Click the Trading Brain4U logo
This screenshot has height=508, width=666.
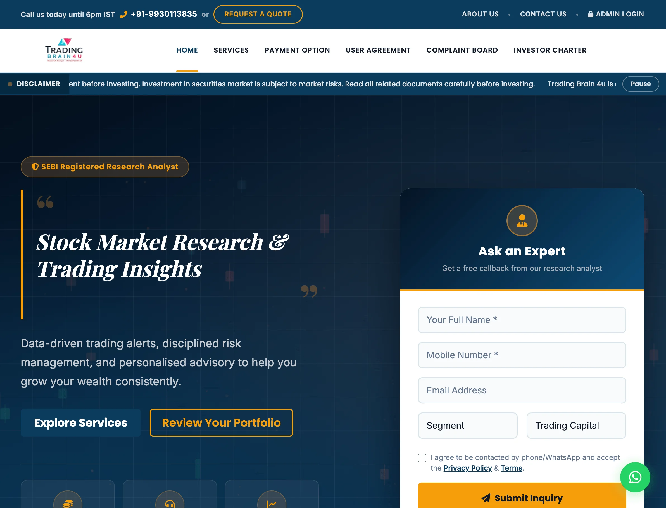[x=64, y=50]
